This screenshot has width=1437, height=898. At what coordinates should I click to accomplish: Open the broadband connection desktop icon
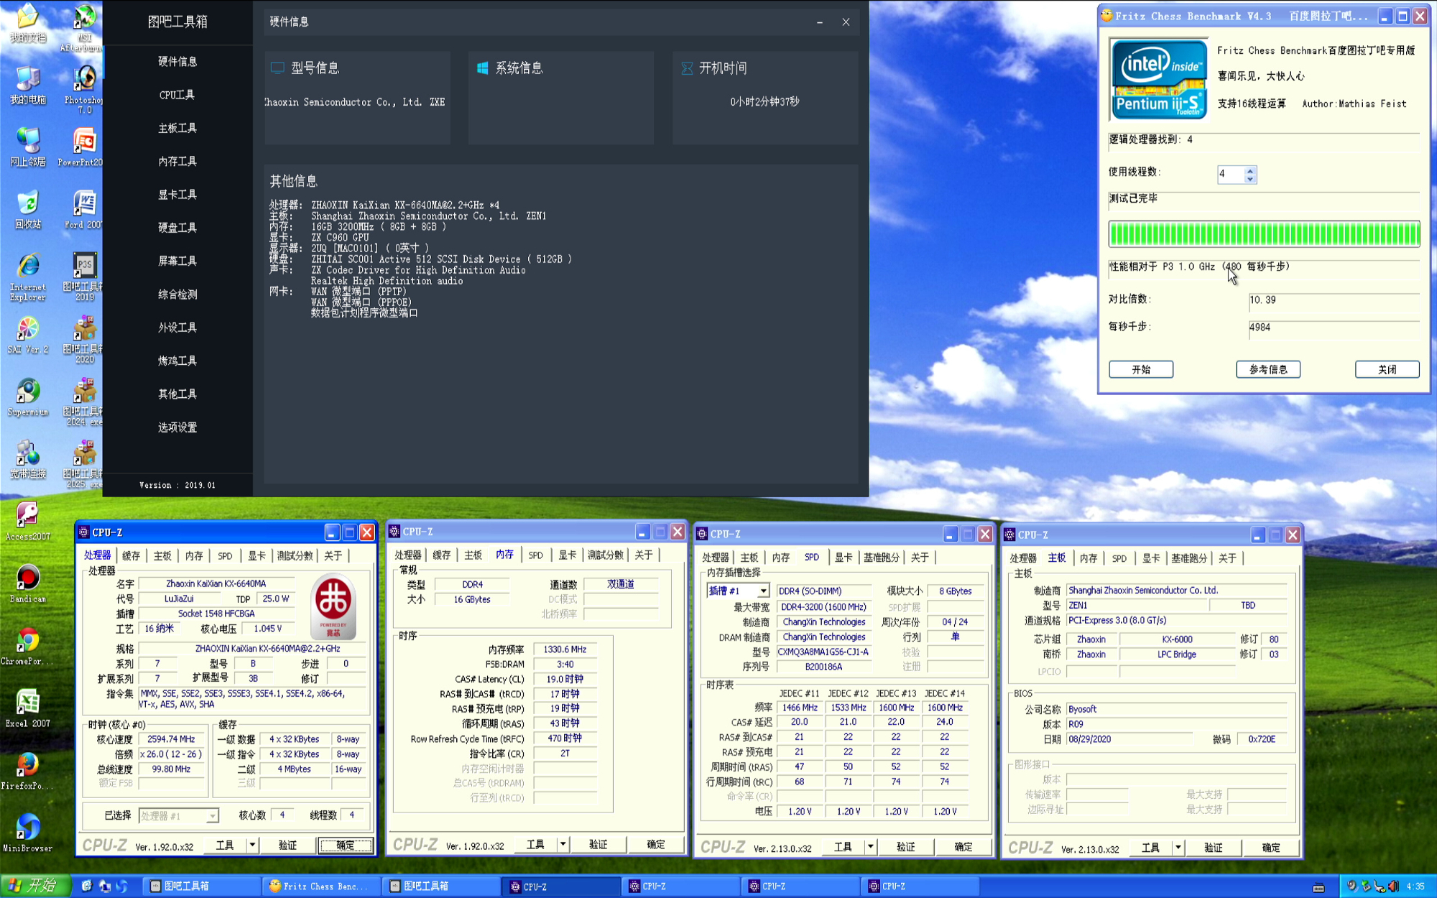coord(28,460)
